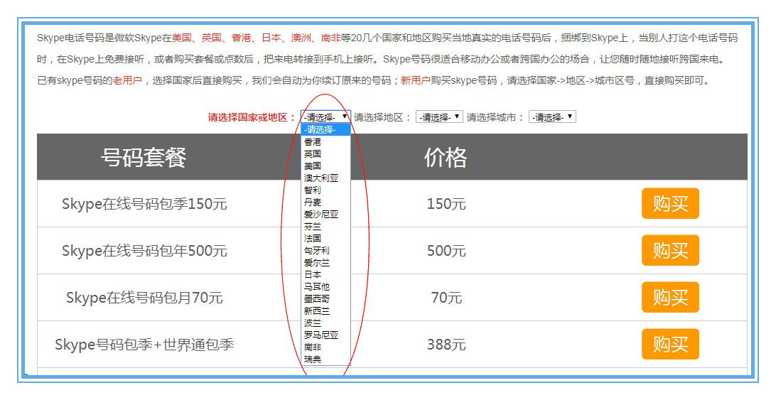Click the Skype在线号码包月70元 package name
The height and width of the screenshot is (400, 776).
pos(144,298)
